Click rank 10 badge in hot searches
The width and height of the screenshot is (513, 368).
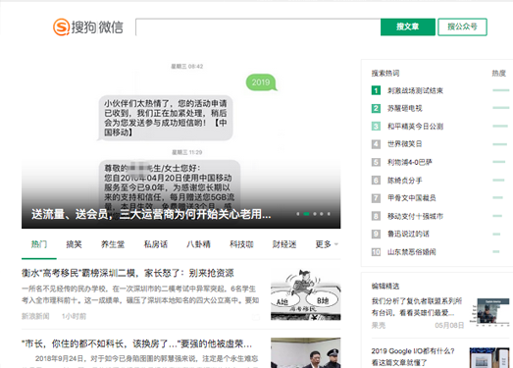point(376,252)
